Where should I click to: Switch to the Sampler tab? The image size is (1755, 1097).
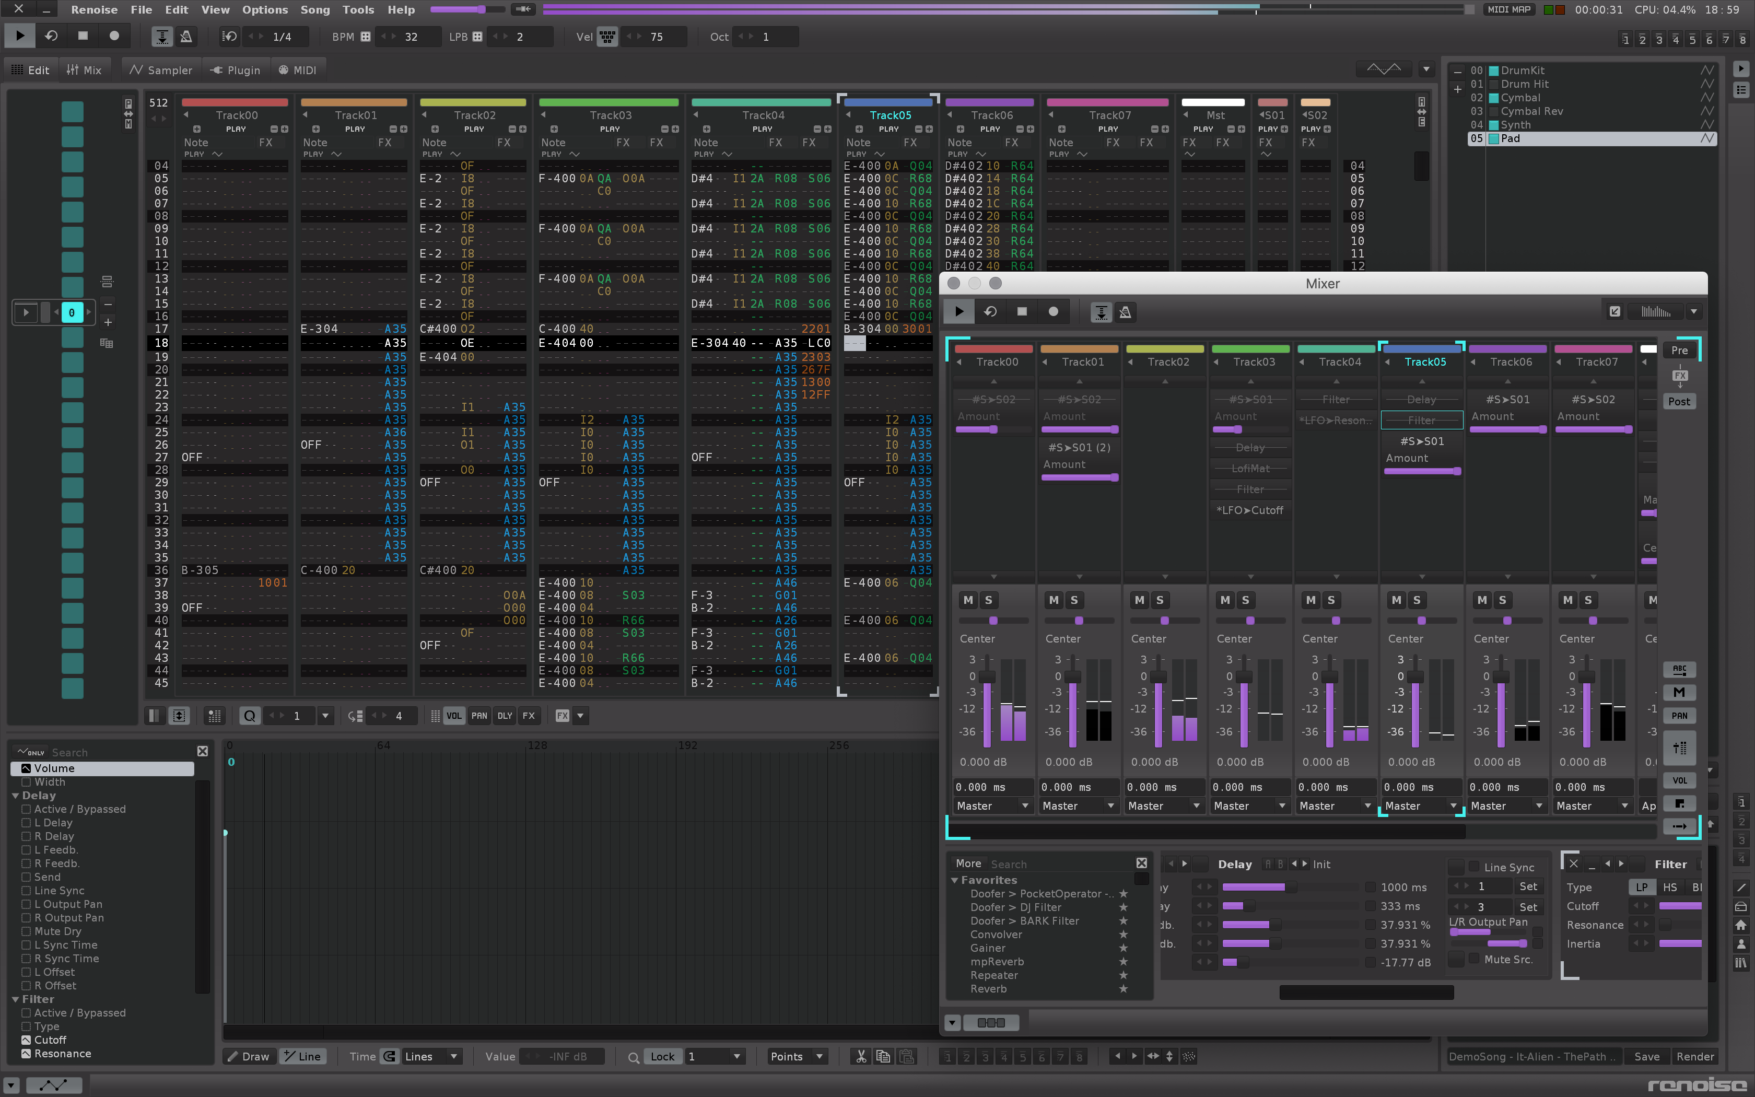click(161, 69)
